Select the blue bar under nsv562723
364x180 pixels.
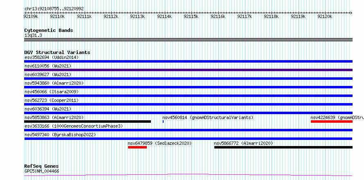click(x=188, y=104)
